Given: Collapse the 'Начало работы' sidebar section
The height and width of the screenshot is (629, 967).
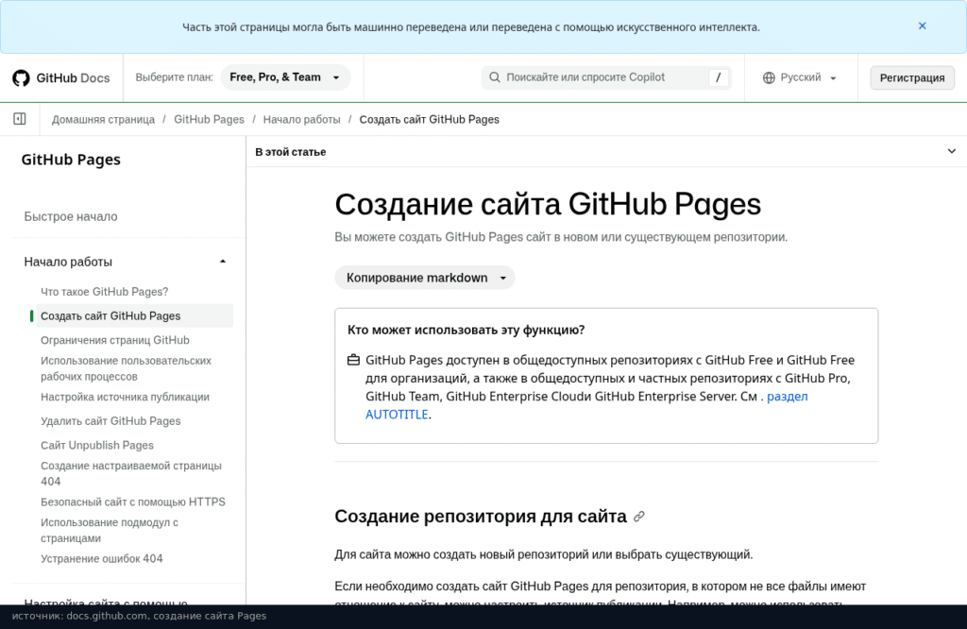Looking at the screenshot, I should point(223,262).
